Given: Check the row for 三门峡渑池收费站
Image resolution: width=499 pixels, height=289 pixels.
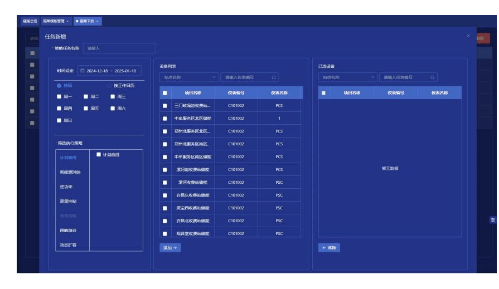Looking at the screenshot, I should click(165, 106).
